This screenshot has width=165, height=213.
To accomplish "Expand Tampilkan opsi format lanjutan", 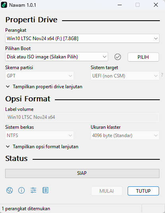I will coord(42,147).
